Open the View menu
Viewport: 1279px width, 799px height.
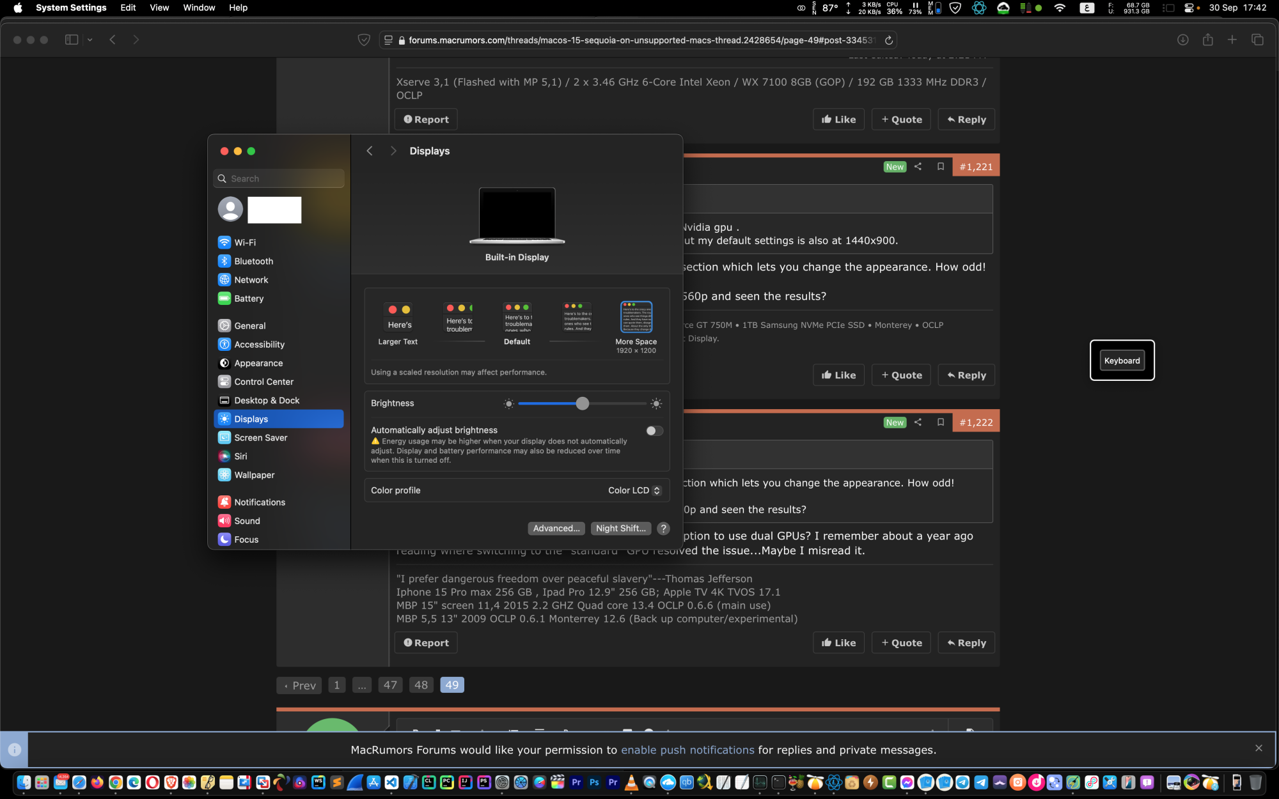pyautogui.click(x=159, y=8)
